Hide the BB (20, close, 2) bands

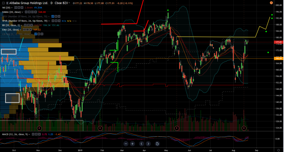pos(25,25)
